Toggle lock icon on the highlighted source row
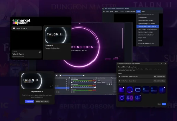Image resolution: width=177 pixels, height=121 pixels. (68, 88)
